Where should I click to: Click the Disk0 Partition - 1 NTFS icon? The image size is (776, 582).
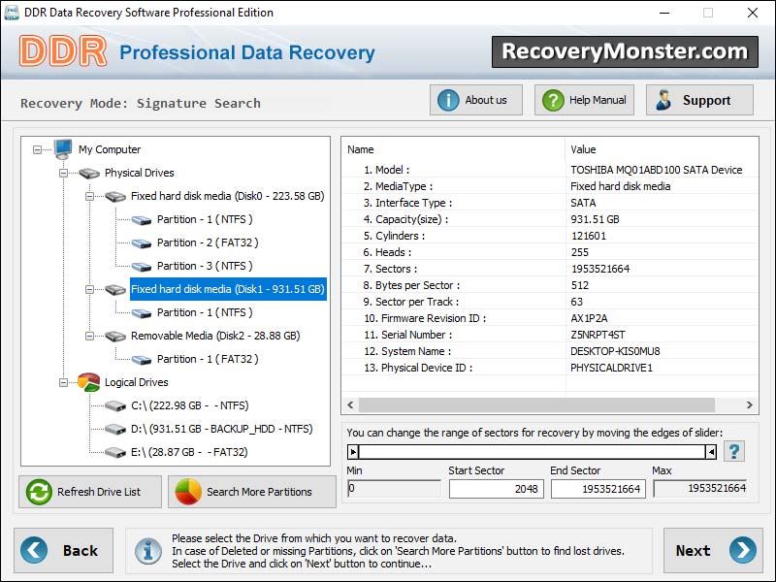[142, 220]
